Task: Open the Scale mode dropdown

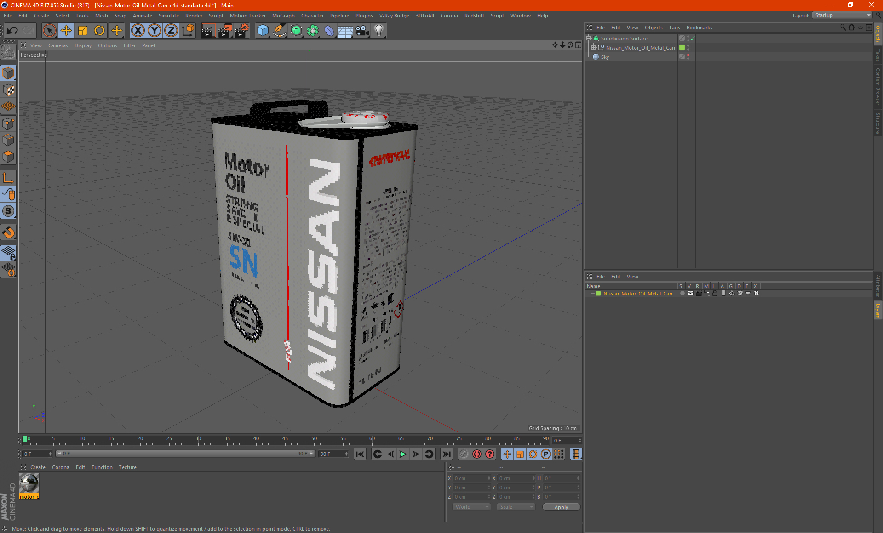Action: (x=516, y=507)
